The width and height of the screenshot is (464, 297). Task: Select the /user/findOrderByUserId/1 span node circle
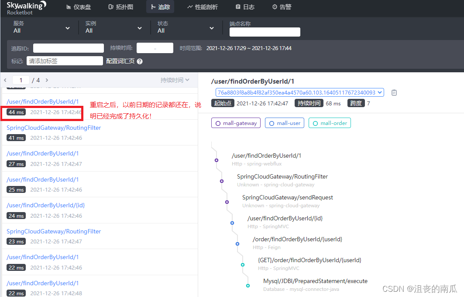(x=217, y=160)
